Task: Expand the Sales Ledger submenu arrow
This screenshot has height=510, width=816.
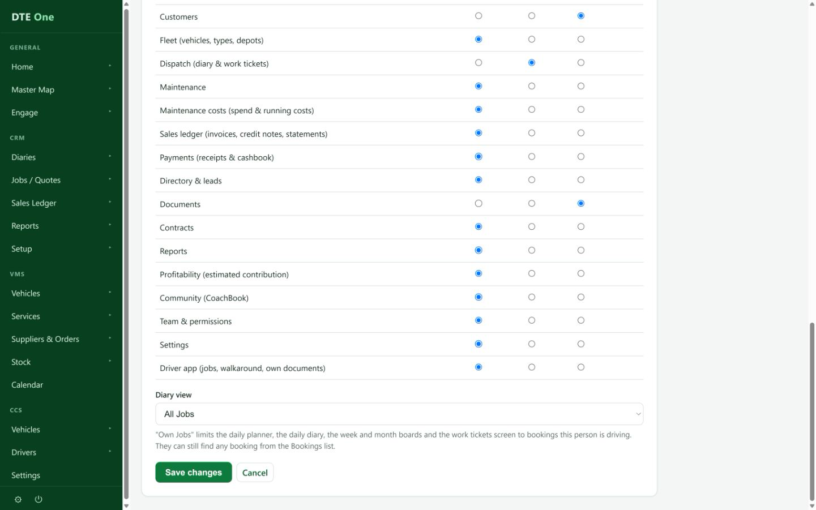Action: [x=110, y=202]
